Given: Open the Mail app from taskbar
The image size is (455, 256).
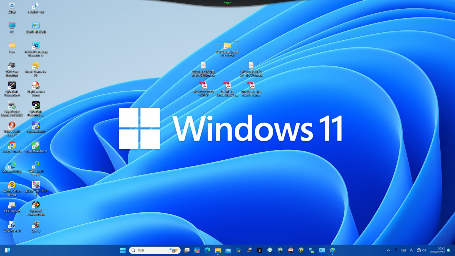Looking at the screenshot, I should pos(228,250).
